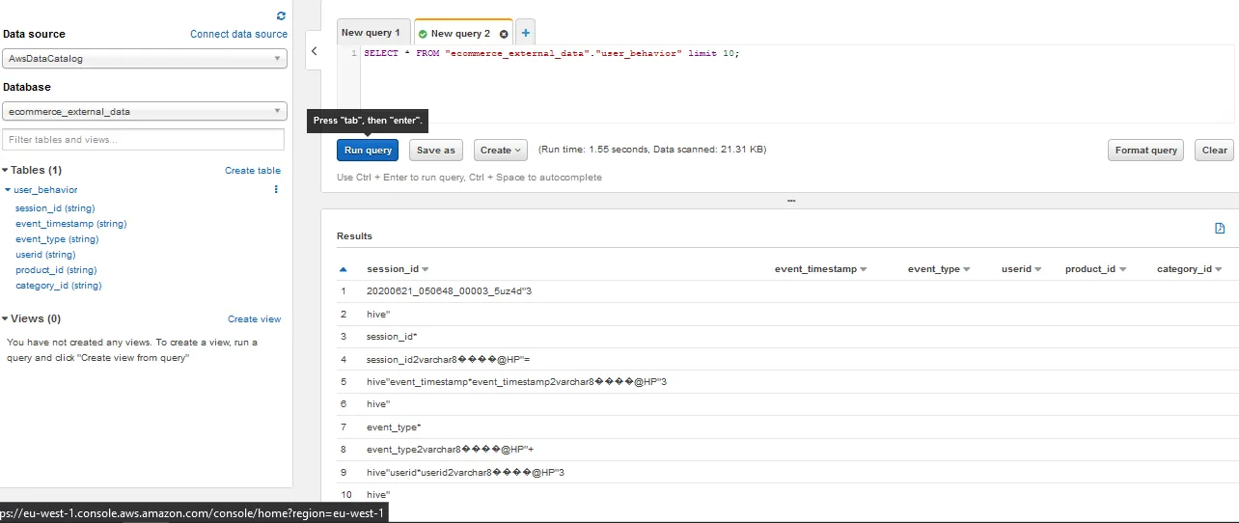
Task: Open the Create dropdown button
Action: (501, 151)
